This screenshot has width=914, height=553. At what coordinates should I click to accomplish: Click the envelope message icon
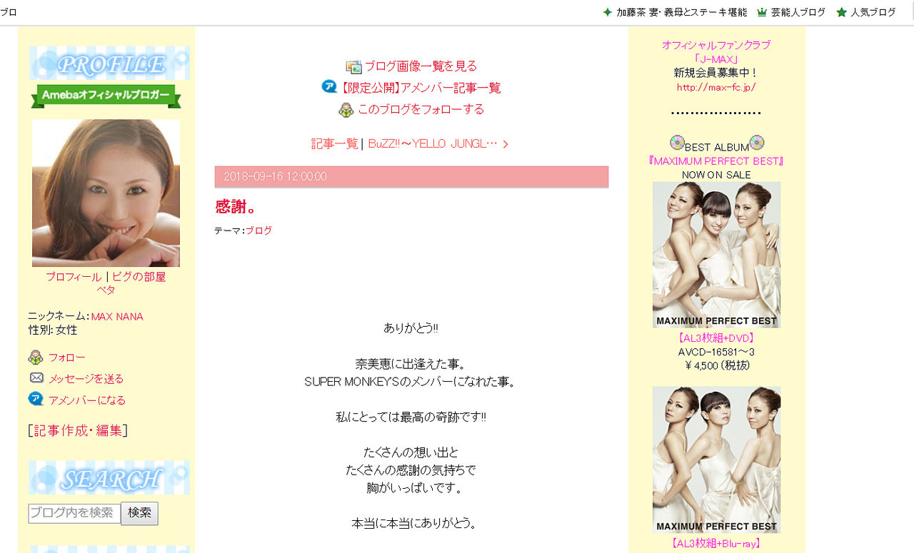36,378
